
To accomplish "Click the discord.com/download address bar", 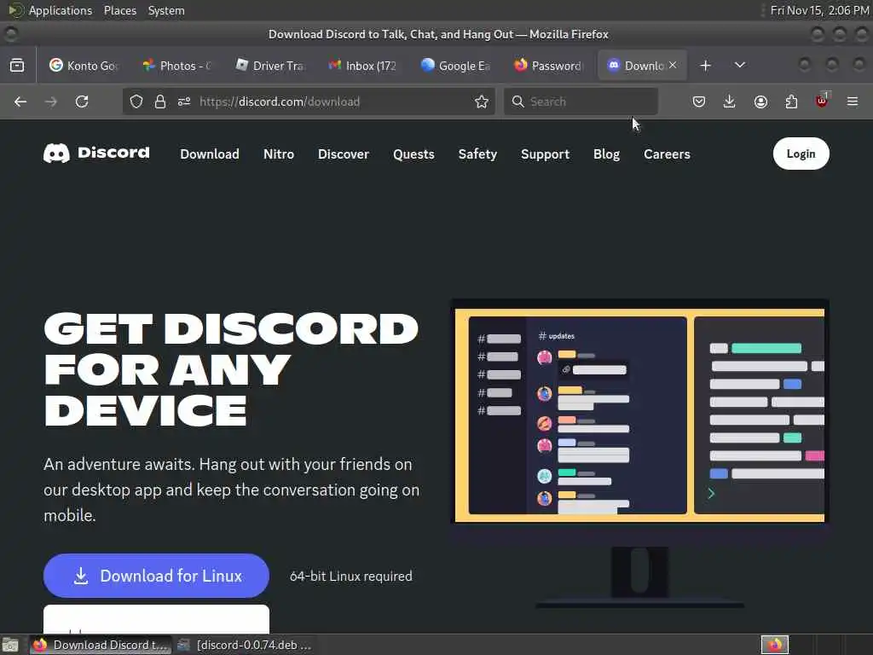I will pyautogui.click(x=309, y=101).
